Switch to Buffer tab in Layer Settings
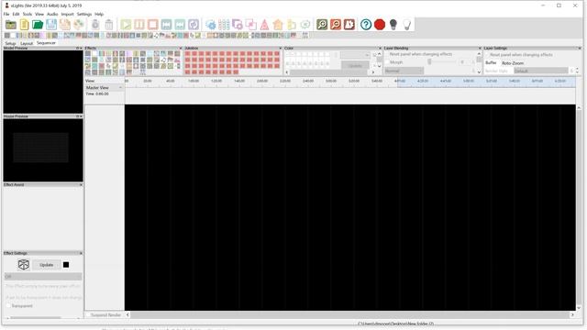Screen dimensions: 587x330 (491, 63)
